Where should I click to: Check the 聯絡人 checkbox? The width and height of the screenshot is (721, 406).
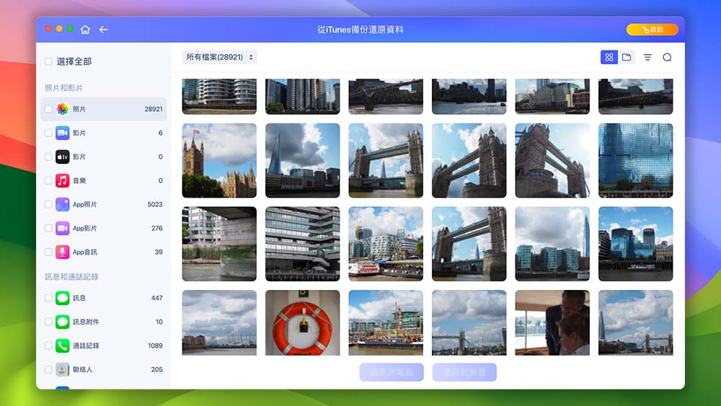[48, 369]
